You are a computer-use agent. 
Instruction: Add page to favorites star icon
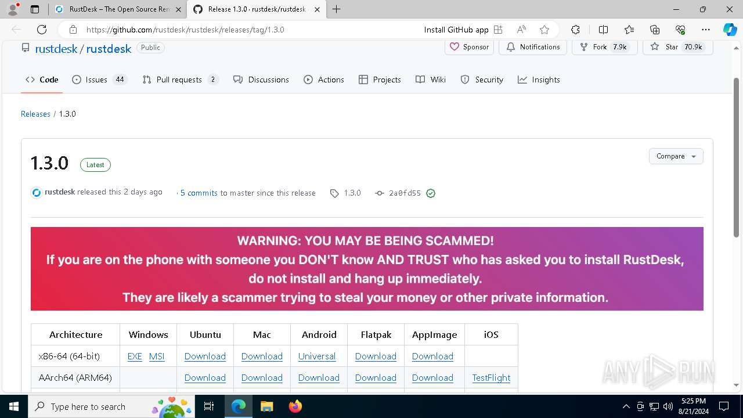[x=544, y=30]
